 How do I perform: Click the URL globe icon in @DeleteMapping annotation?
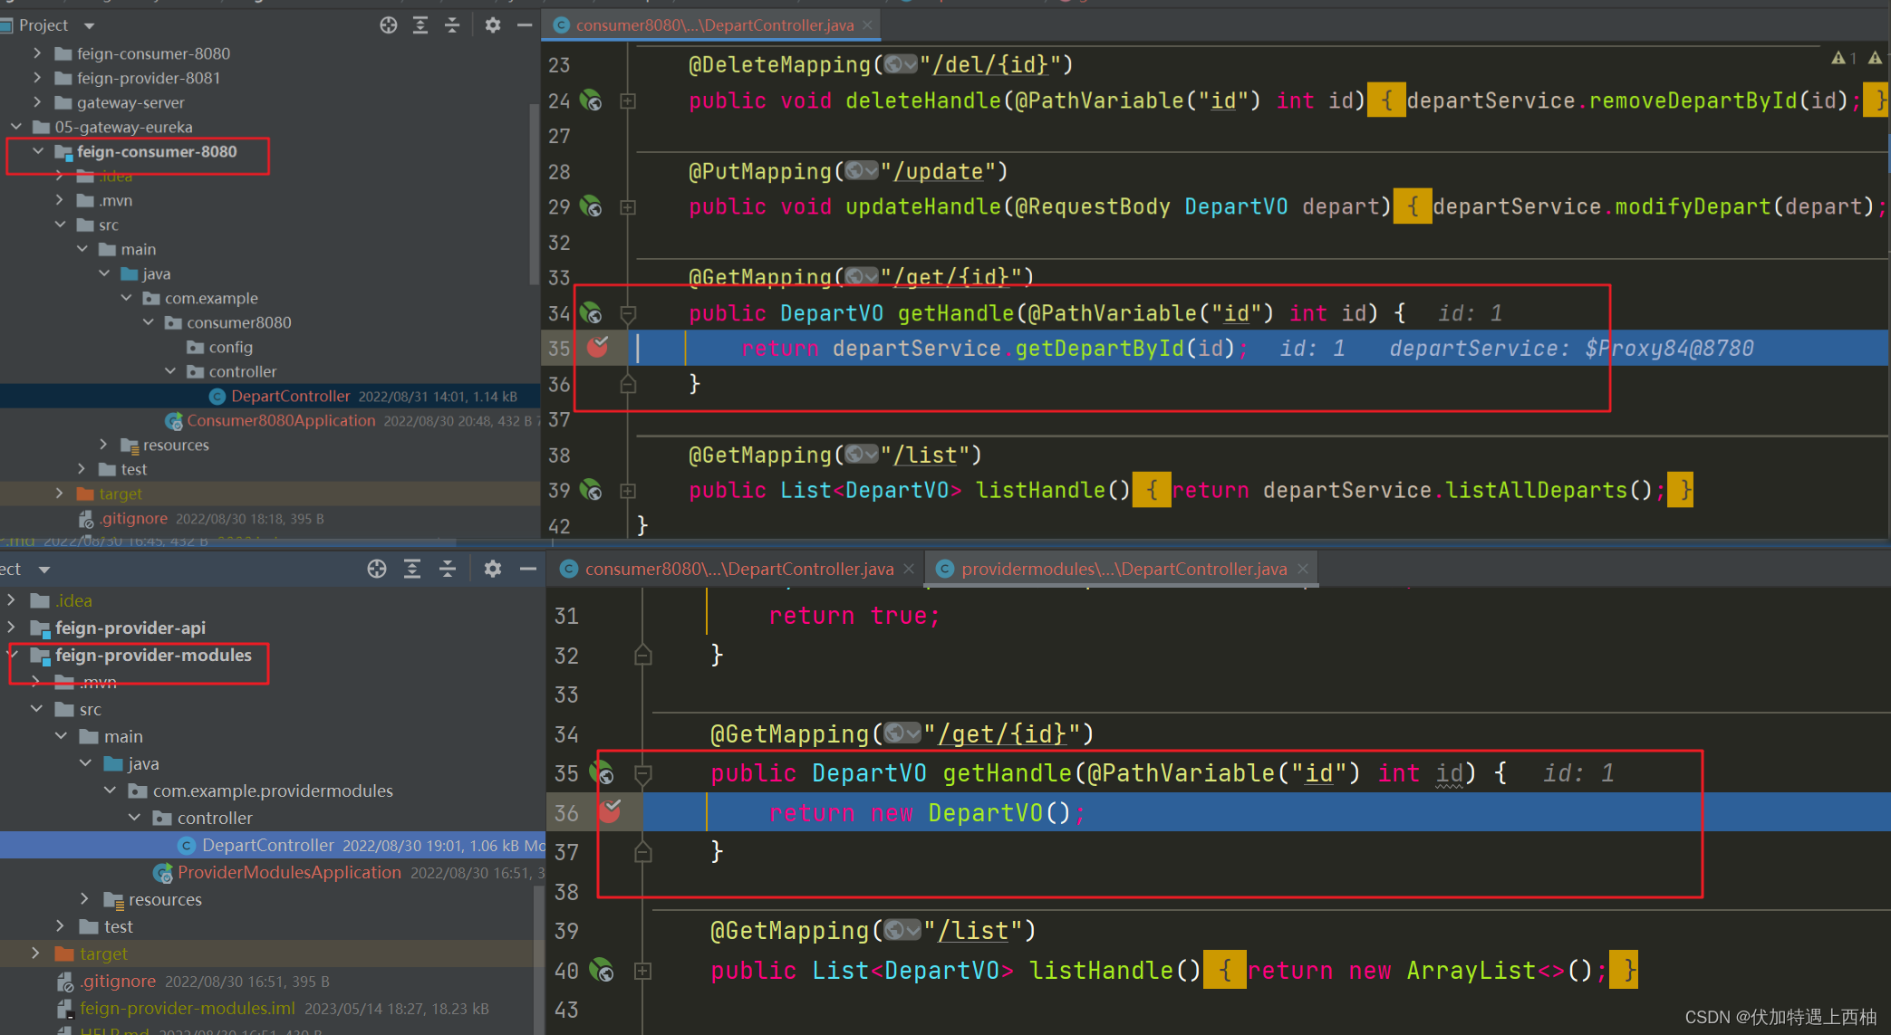[901, 64]
